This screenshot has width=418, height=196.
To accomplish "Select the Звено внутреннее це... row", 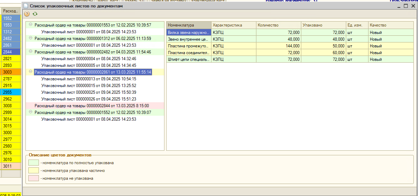I will [290, 39].
